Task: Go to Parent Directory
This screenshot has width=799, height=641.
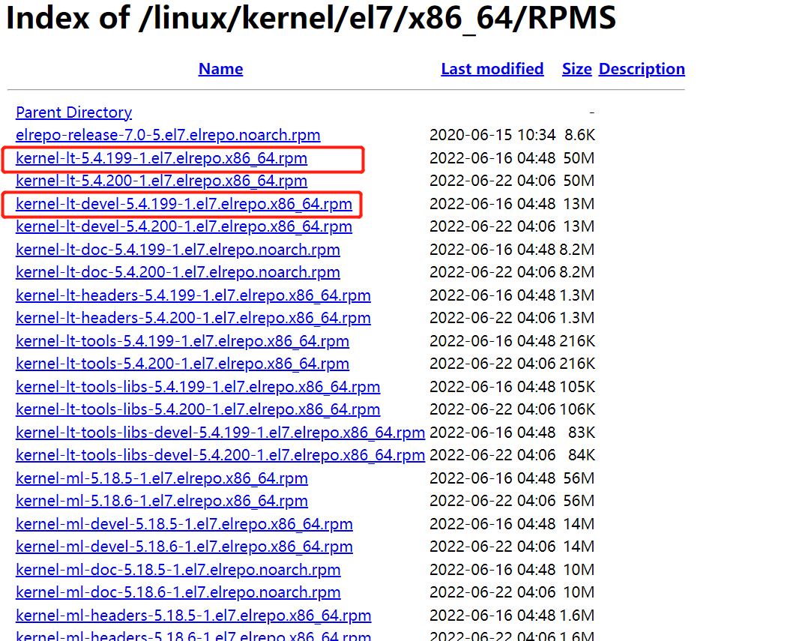Action: pyautogui.click(x=73, y=112)
